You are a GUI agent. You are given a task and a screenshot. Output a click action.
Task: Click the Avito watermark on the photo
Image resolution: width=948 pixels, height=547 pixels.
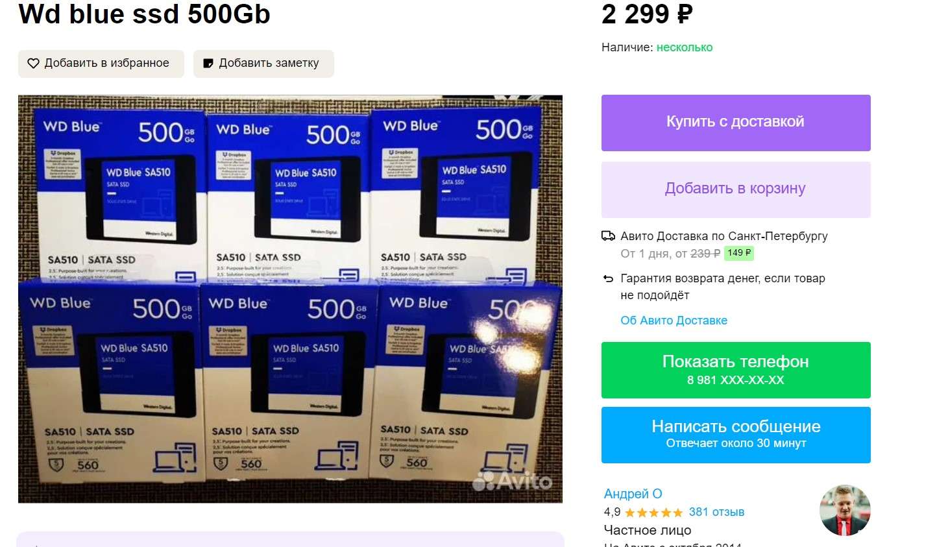click(513, 481)
